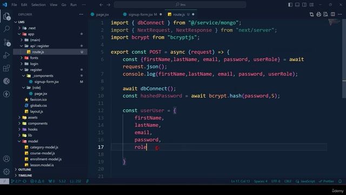
Task: Open the Selection menu
Action: point(38,5)
